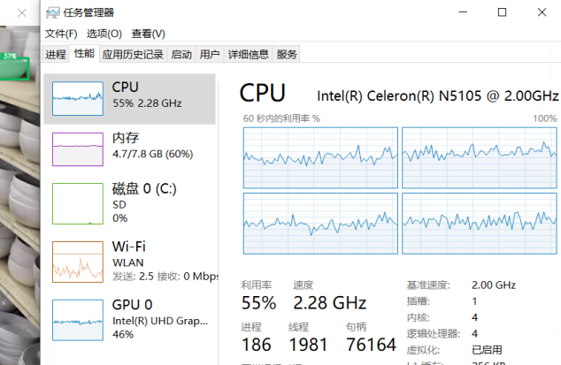Click the top-right CPU core graph
Screen dimensions: 561x365
point(479,156)
